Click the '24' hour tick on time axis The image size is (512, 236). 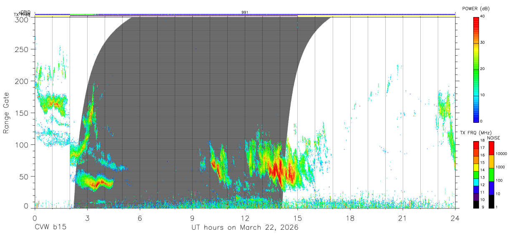coord(455,218)
